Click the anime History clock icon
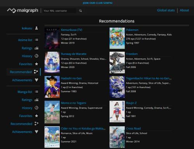This screenshot has width=194, height=149. [36, 56]
